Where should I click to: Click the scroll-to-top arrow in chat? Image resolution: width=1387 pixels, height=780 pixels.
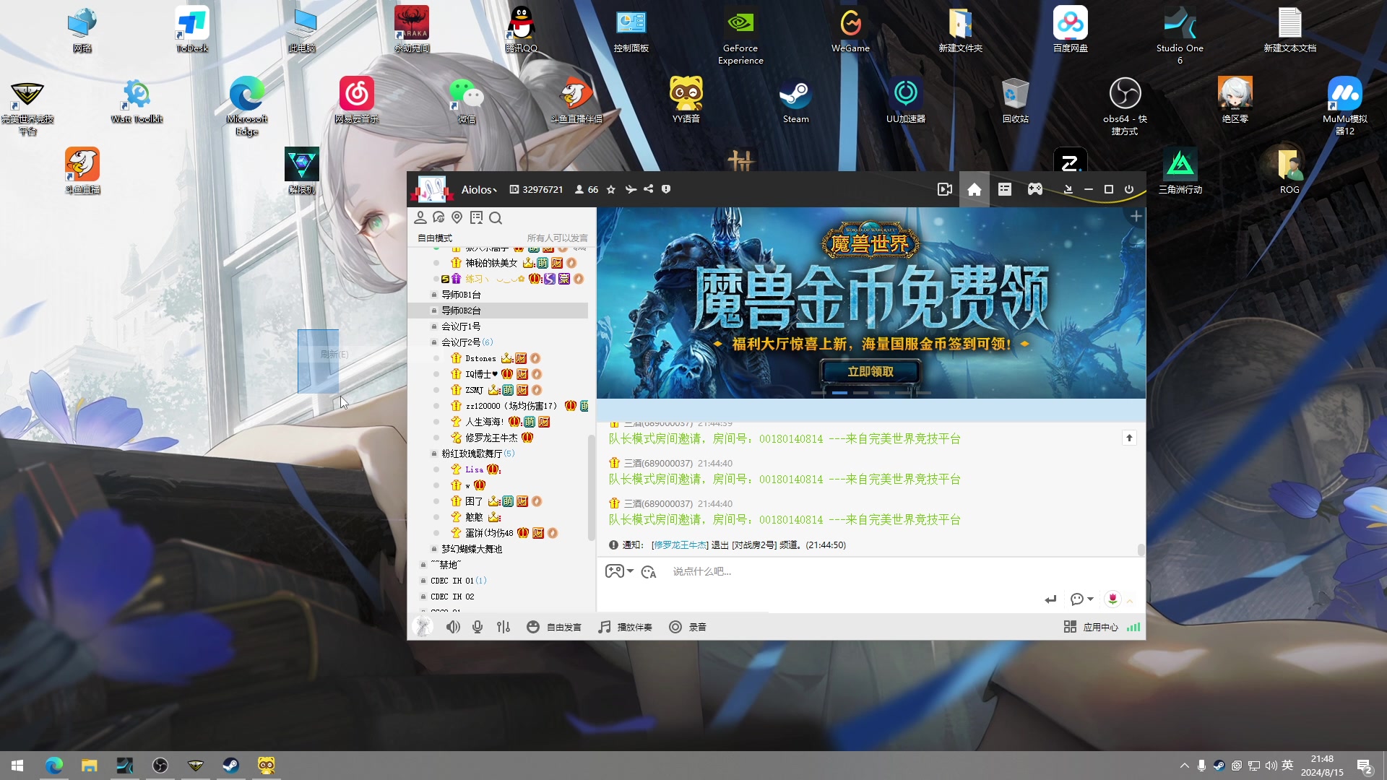click(1129, 438)
